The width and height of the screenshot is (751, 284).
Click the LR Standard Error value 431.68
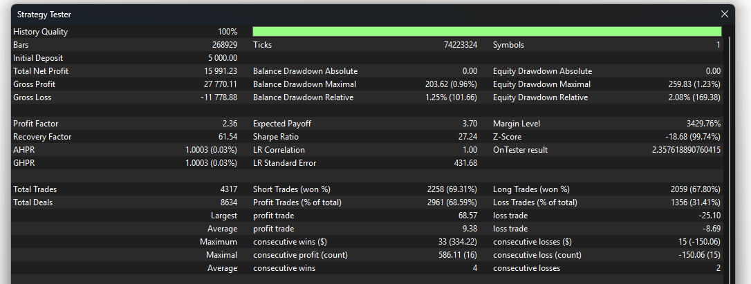(465, 163)
